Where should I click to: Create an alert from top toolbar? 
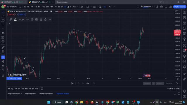(x=100, y=7)
